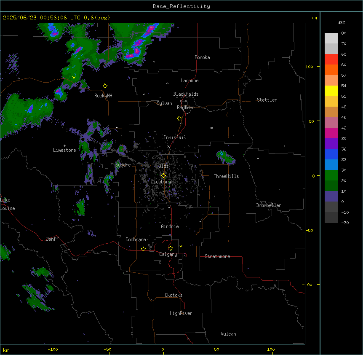Click the km unit label at bottom left
Image resolution: width=363 pixels, height=355 pixels.
[6, 350]
